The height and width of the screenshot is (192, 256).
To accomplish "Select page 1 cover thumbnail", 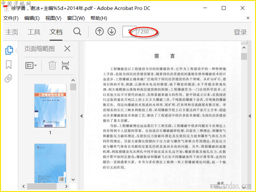I will tap(50, 106).
